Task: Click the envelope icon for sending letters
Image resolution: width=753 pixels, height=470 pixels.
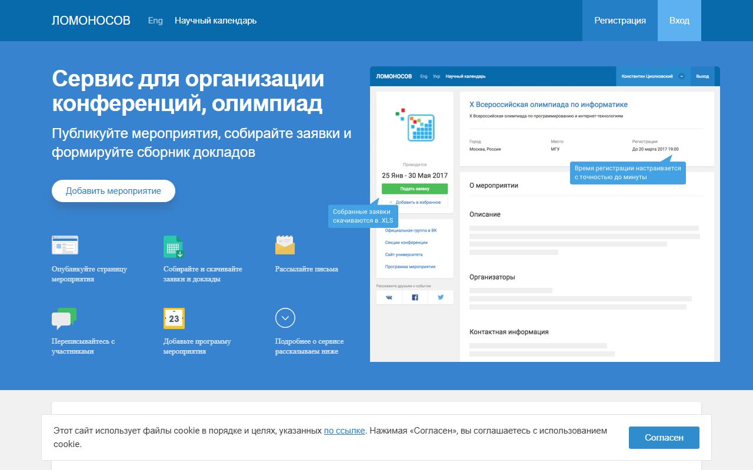Action: (285, 245)
